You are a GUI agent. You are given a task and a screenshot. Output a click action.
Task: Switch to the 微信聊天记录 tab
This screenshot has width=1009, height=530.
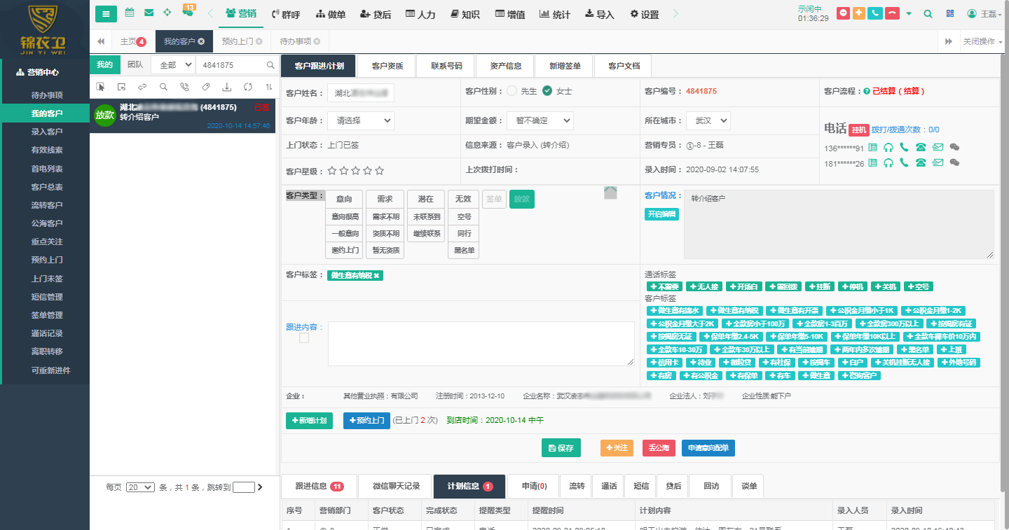pyautogui.click(x=396, y=486)
